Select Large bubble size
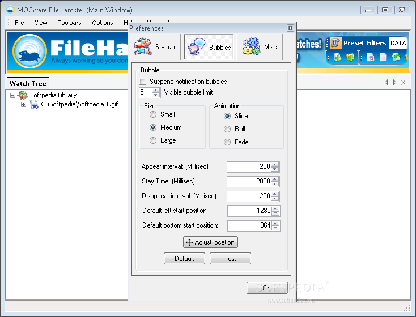 click(x=153, y=140)
